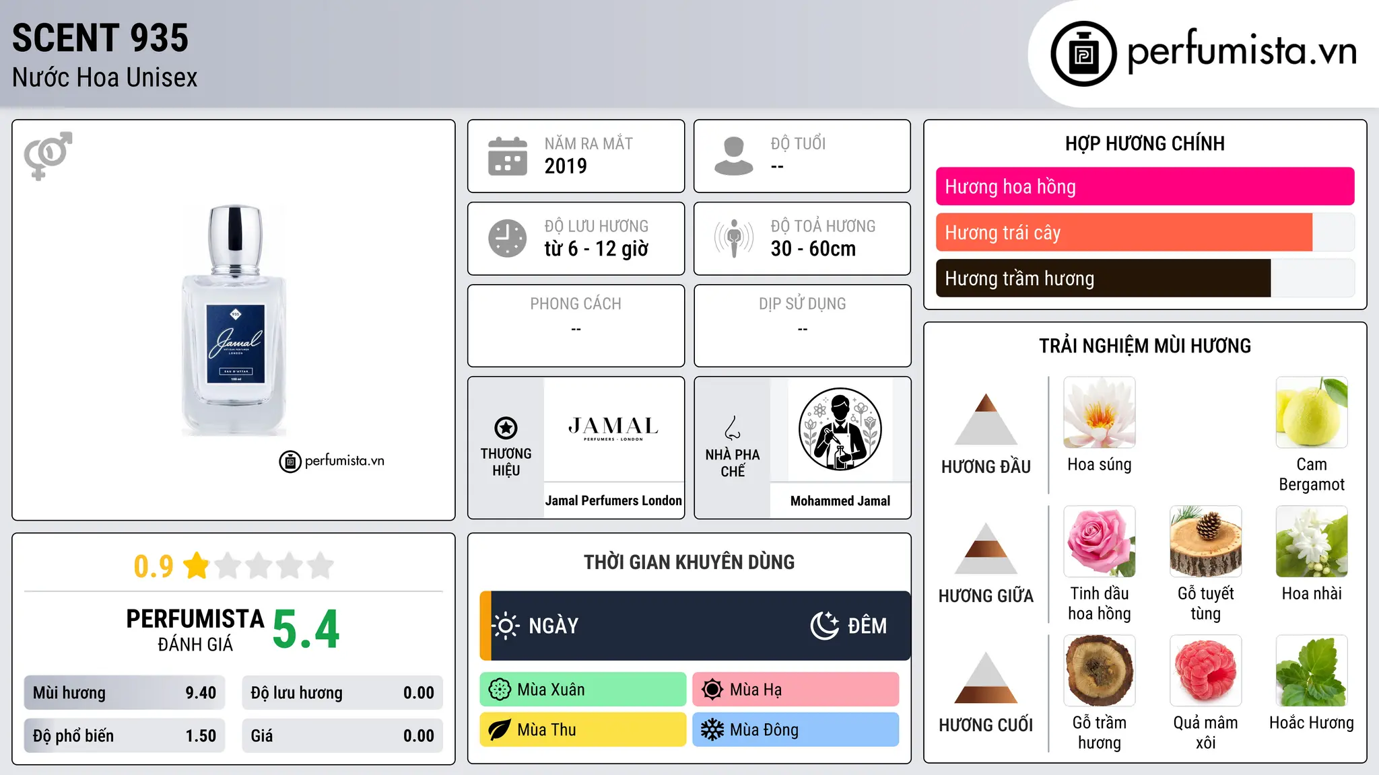The width and height of the screenshot is (1379, 775).
Task: Select the Gỗ tuyết tùng note image
Action: (x=1205, y=542)
